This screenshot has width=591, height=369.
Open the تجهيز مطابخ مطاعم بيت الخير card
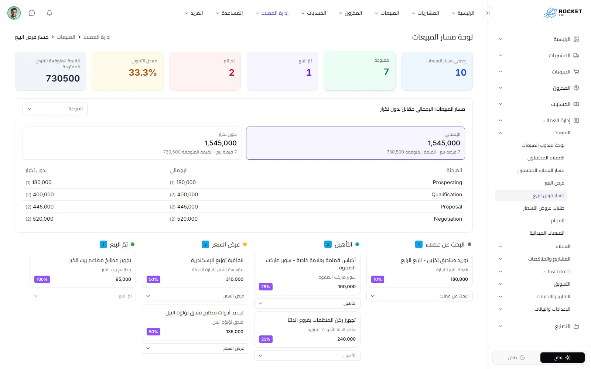[83, 270]
